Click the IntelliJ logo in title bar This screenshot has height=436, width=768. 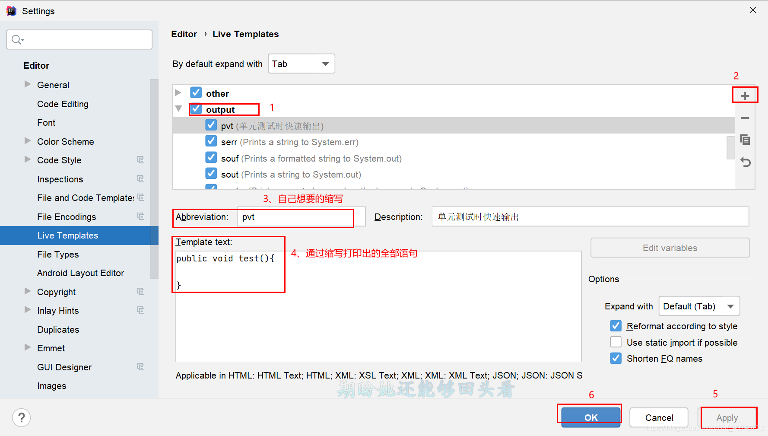(x=11, y=11)
